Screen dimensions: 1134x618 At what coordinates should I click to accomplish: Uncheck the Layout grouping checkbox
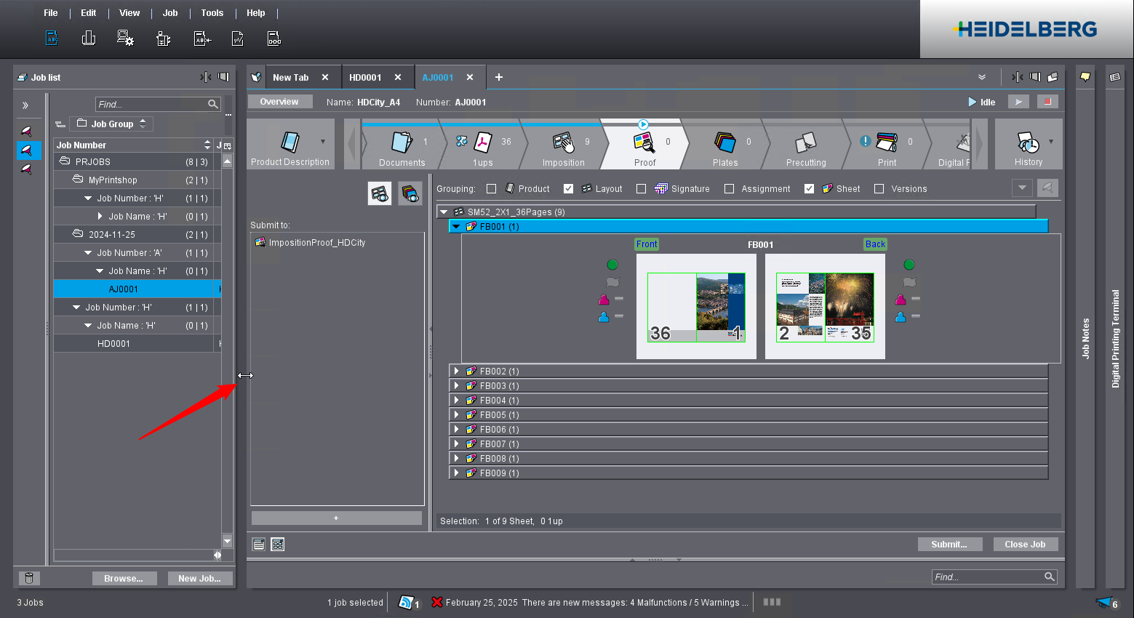point(568,189)
